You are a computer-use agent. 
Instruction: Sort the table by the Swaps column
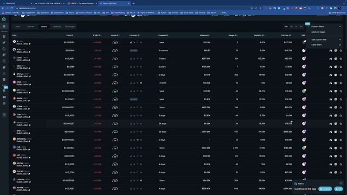click(233, 35)
